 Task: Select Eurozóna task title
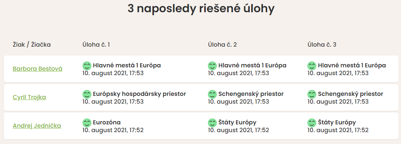[107, 123]
